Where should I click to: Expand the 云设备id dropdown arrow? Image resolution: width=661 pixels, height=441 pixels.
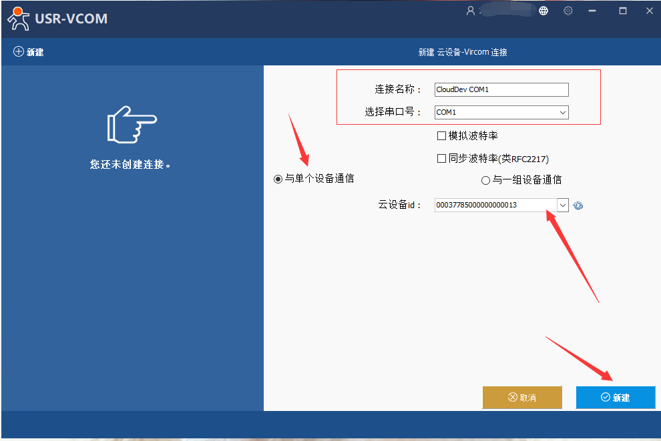(562, 205)
